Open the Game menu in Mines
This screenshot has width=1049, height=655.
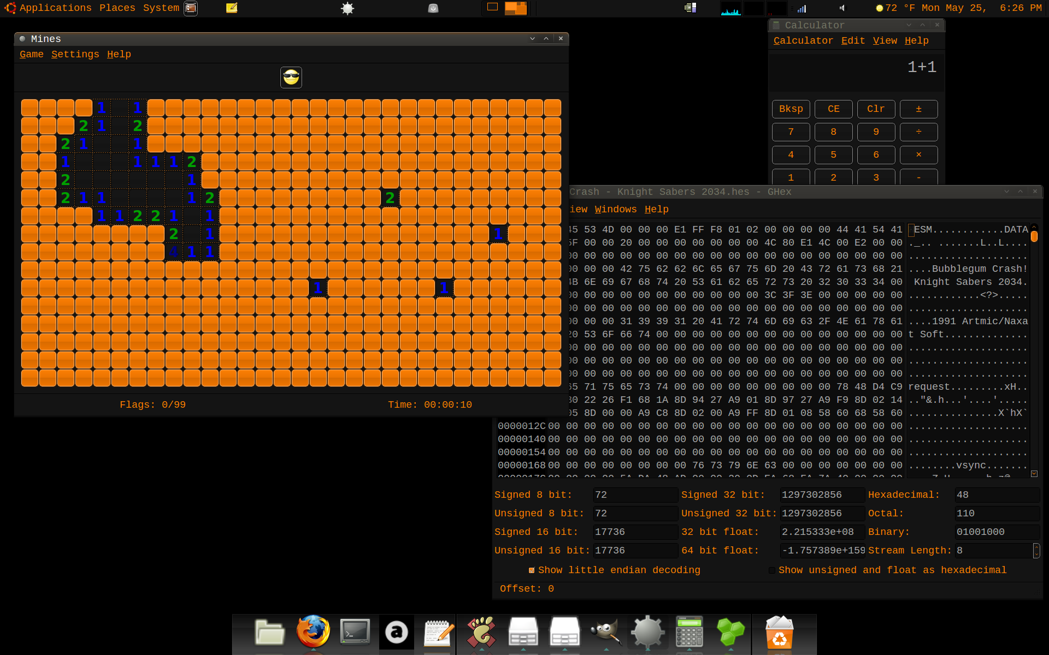[x=32, y=55]
